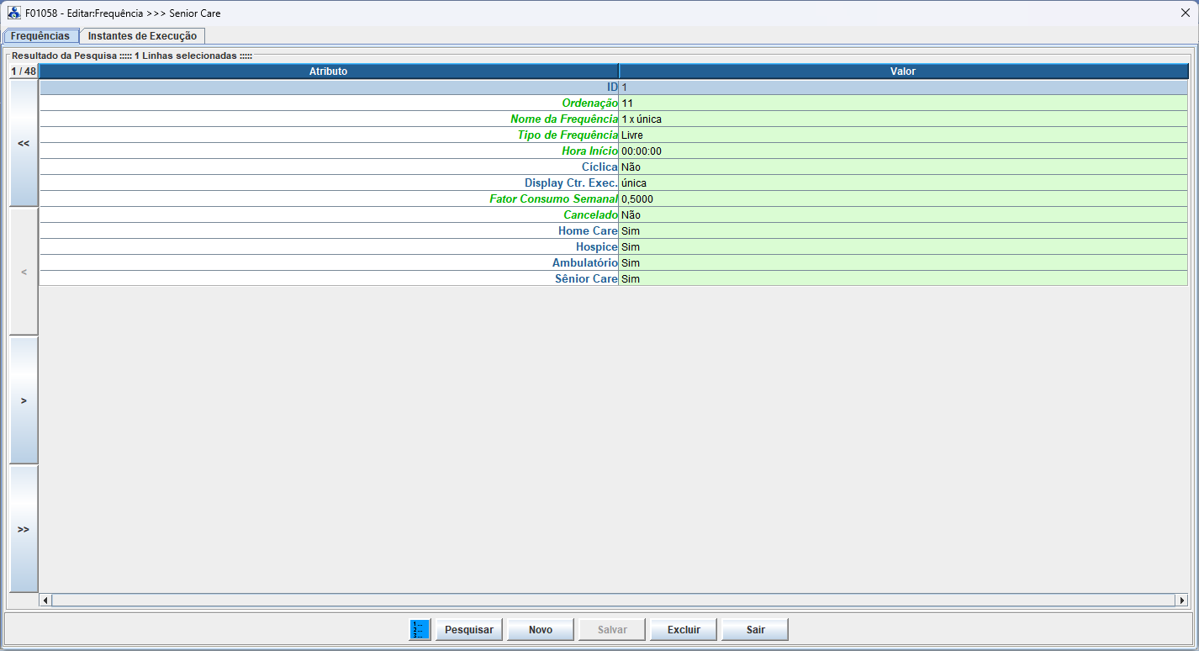The width and height of the screenshot is (1199, 651).
Task: Go to next record using > button
Action: point(24,400)
